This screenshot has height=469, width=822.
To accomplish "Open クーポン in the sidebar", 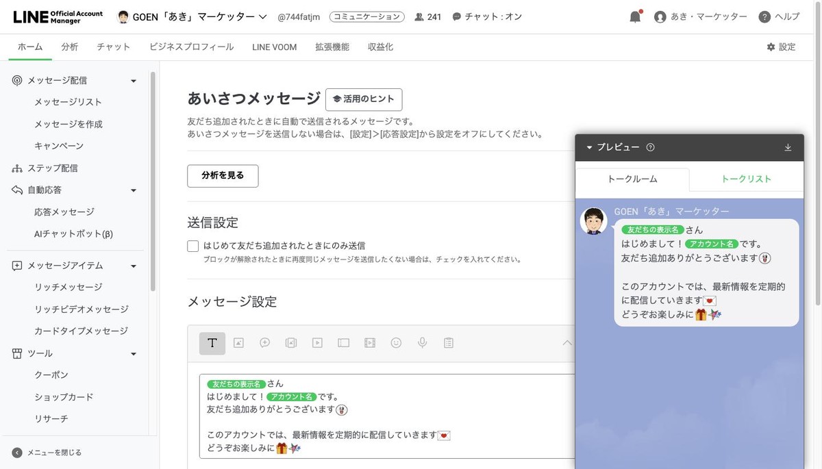I will tap(51, 376).
